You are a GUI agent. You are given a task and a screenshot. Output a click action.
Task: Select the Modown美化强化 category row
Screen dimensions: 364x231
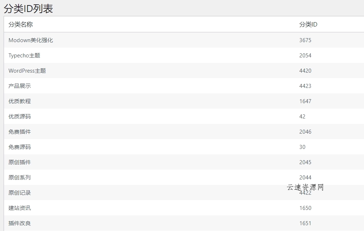pyautogui.click(x=31, y=40)
